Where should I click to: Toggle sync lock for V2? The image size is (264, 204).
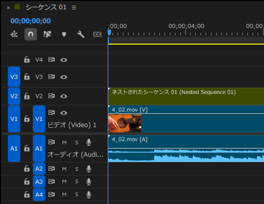pos(52,96)
